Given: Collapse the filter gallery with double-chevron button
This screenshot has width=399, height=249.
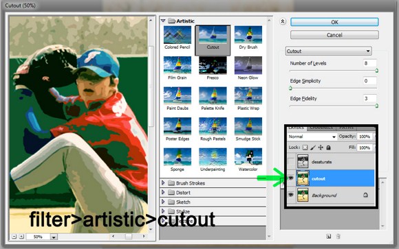Looking at the screenshot, I should pyautogui.click(x=283, y=21).
